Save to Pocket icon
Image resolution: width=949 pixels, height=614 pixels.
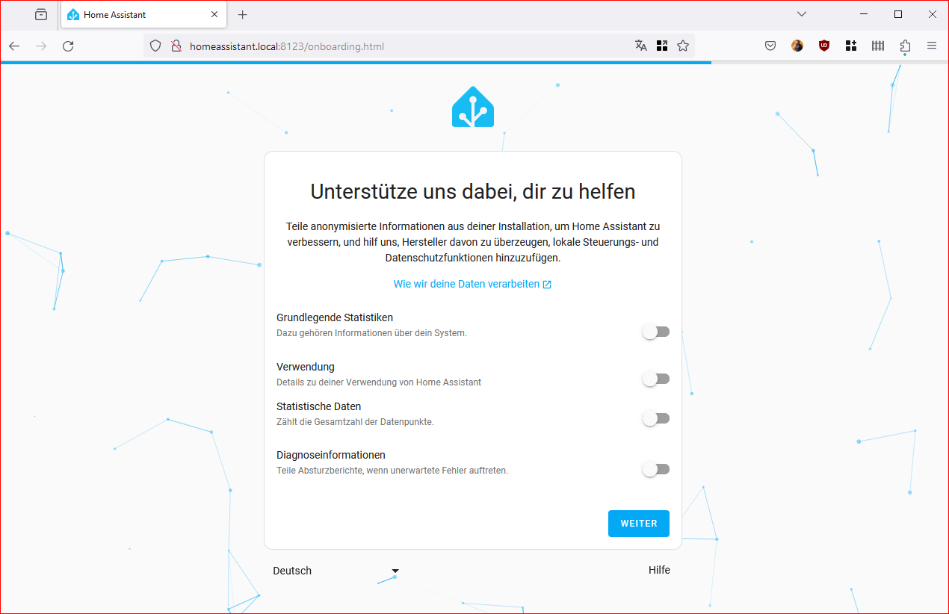pos(770,46)
